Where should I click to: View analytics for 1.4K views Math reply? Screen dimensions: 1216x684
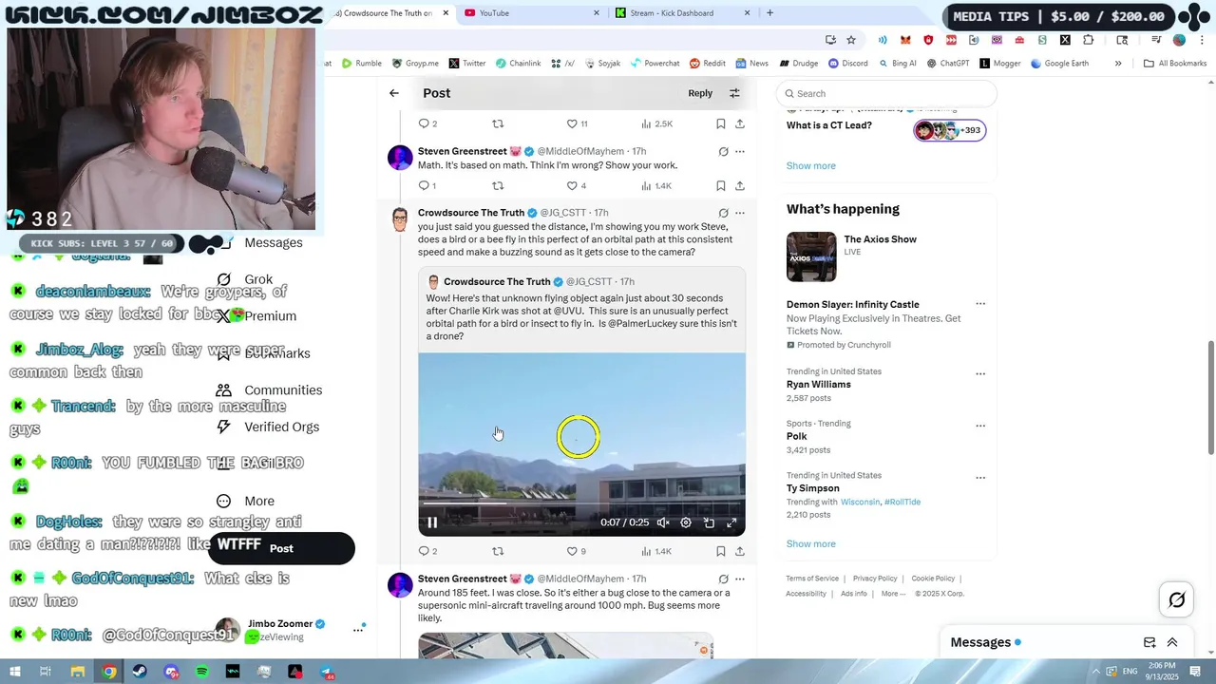pos(656,186)
